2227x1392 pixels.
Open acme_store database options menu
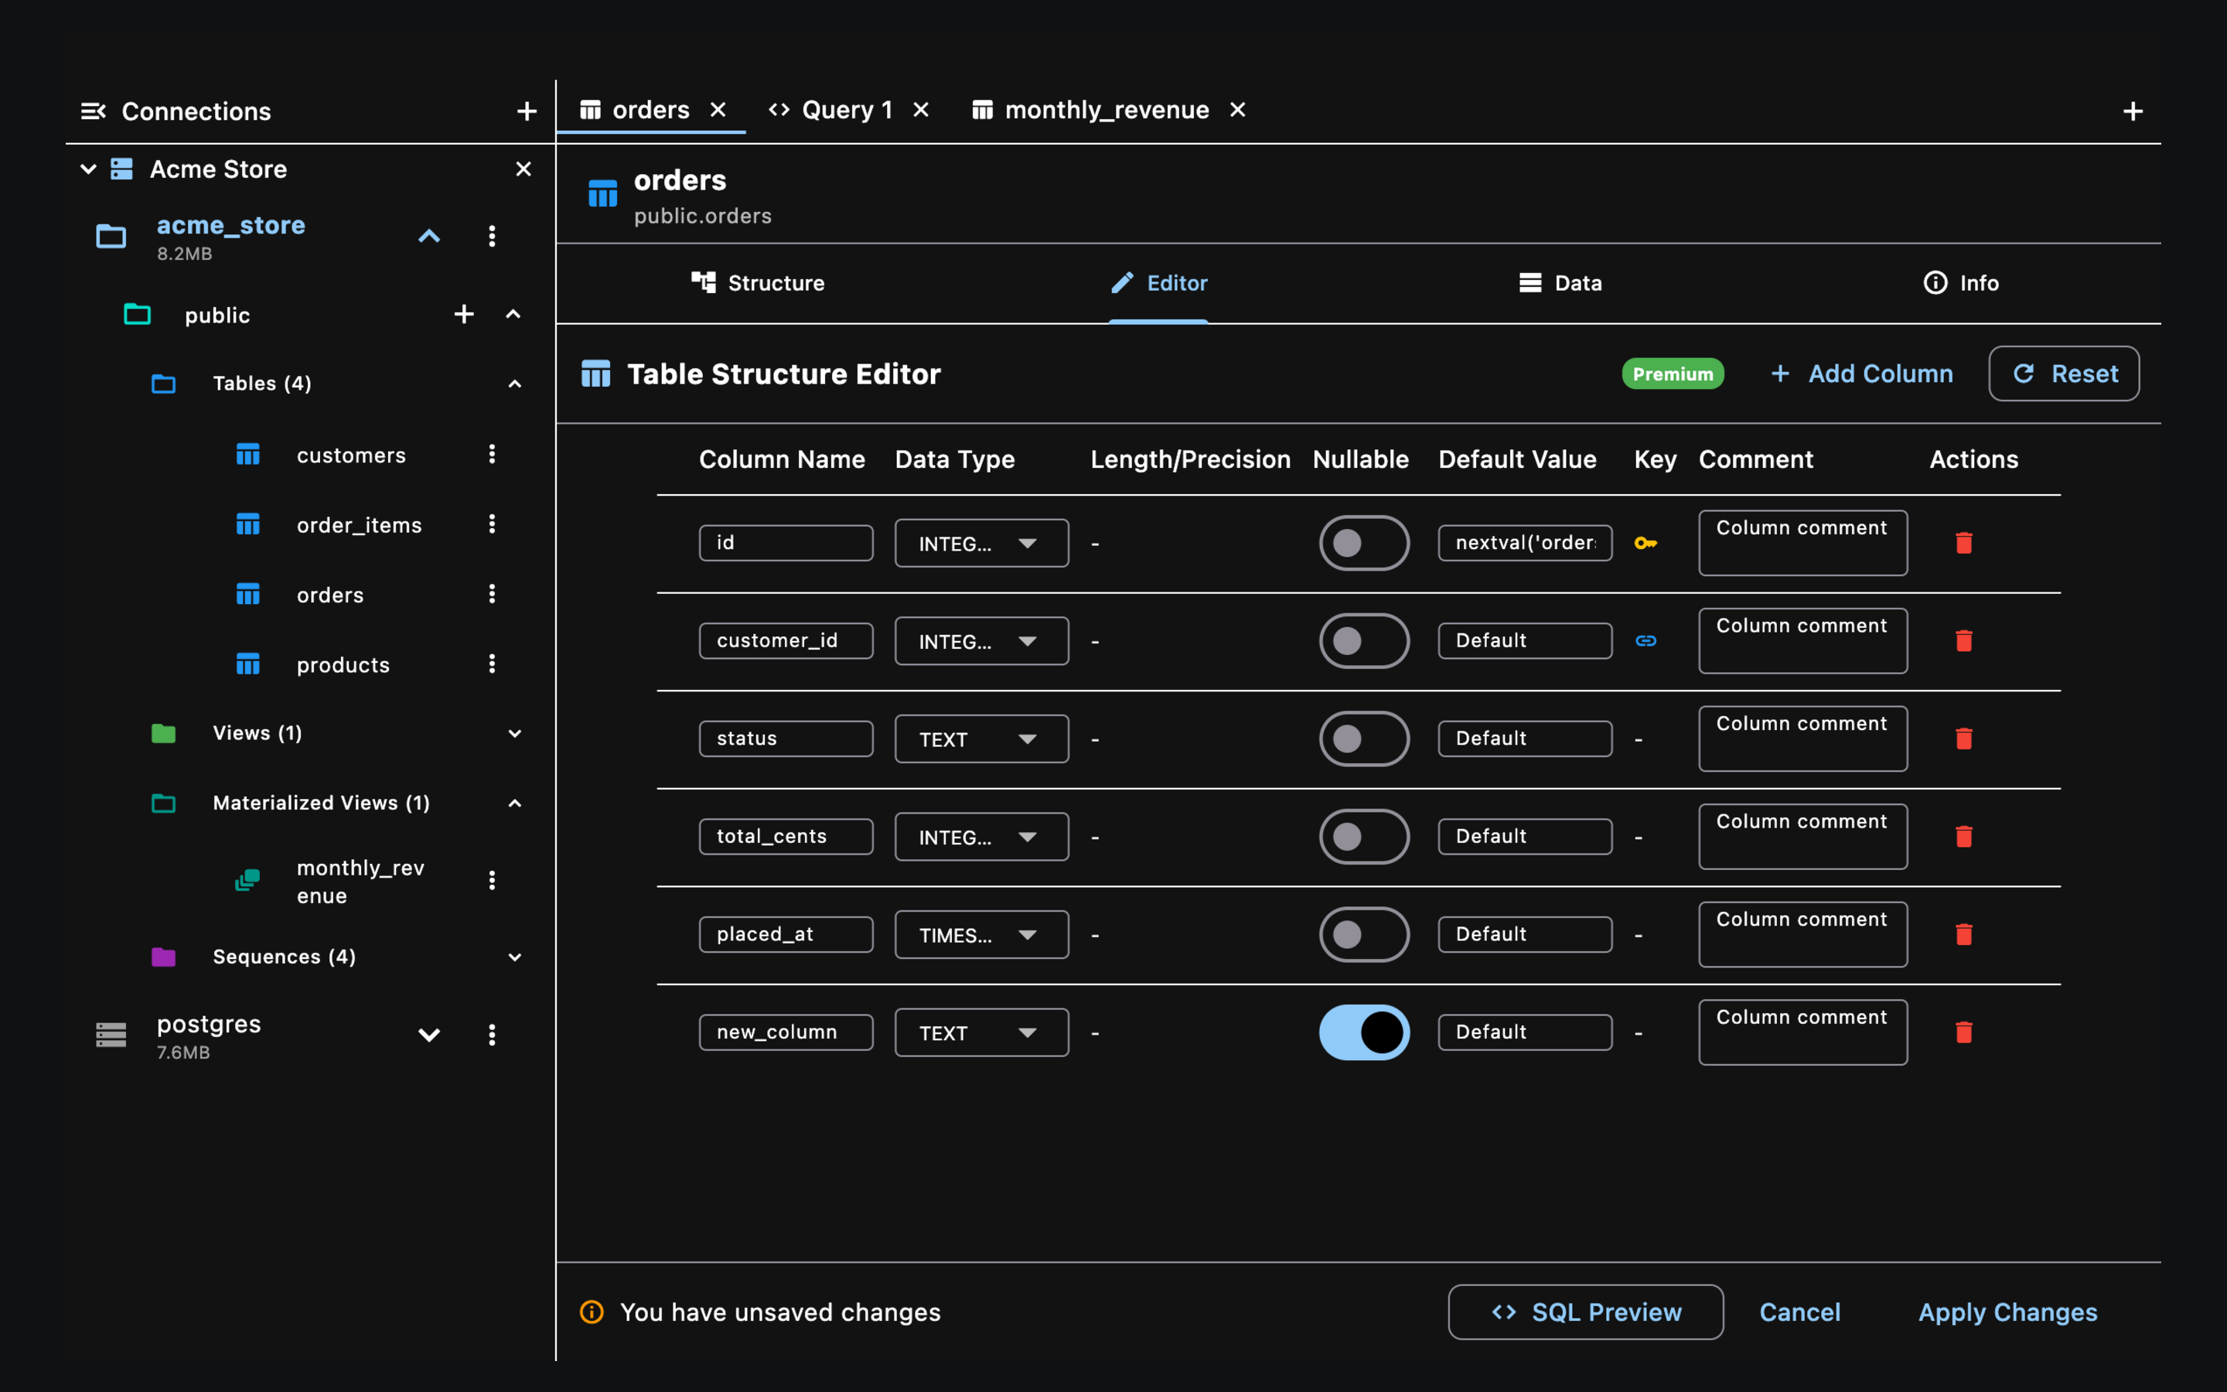pyautogui.click(x=493, y=236)
